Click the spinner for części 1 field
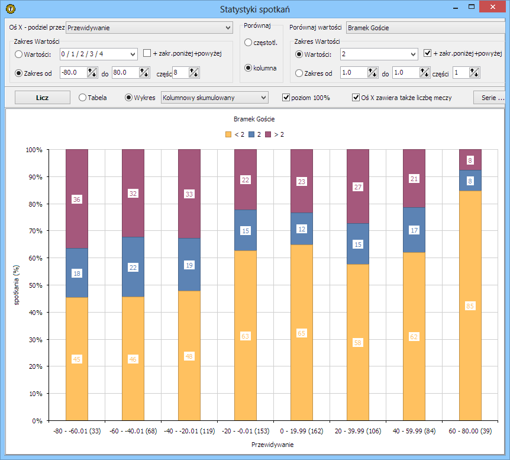The image size is (510, 460). 475,73
